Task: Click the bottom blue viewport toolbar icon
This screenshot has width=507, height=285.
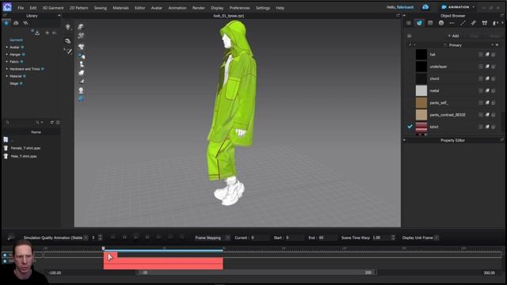Action: click(x=81, y=99)
